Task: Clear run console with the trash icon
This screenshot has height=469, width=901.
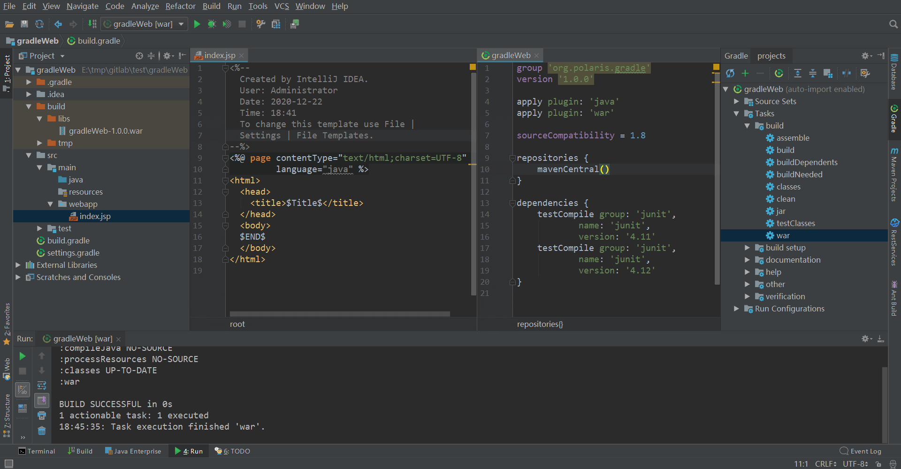Action: click(x=42, y=431)
